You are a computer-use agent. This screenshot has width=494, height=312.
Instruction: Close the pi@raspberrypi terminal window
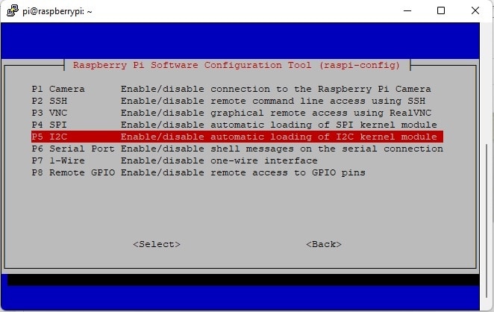click(475, 10)
